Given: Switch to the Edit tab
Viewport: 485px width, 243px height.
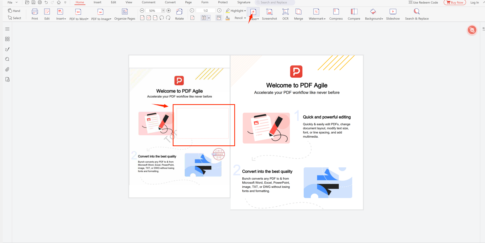Looking at the screenshot, I should [x=113, y=2].
